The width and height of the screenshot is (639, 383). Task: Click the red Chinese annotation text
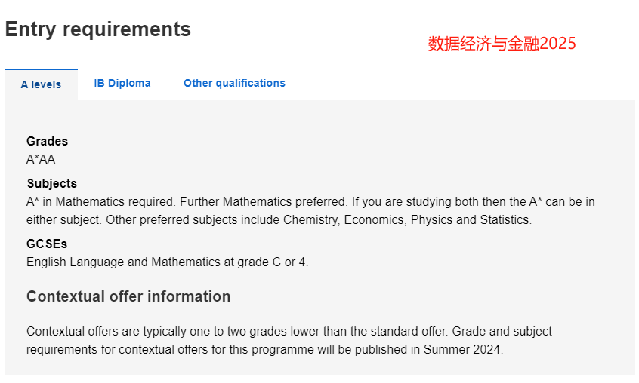(502, 44)
